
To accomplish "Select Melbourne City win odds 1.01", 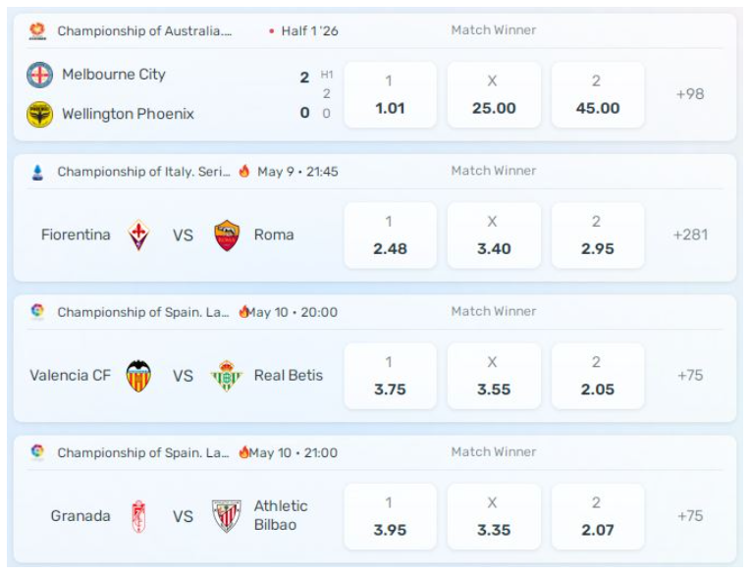I will (391, 94).
